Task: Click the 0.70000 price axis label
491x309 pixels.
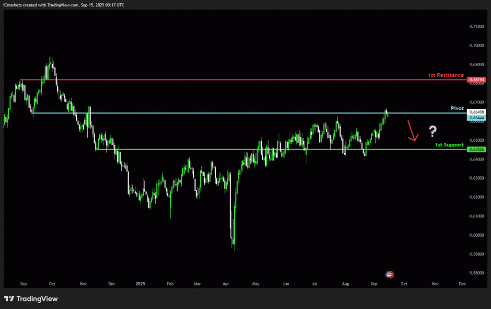Action: 477,46
